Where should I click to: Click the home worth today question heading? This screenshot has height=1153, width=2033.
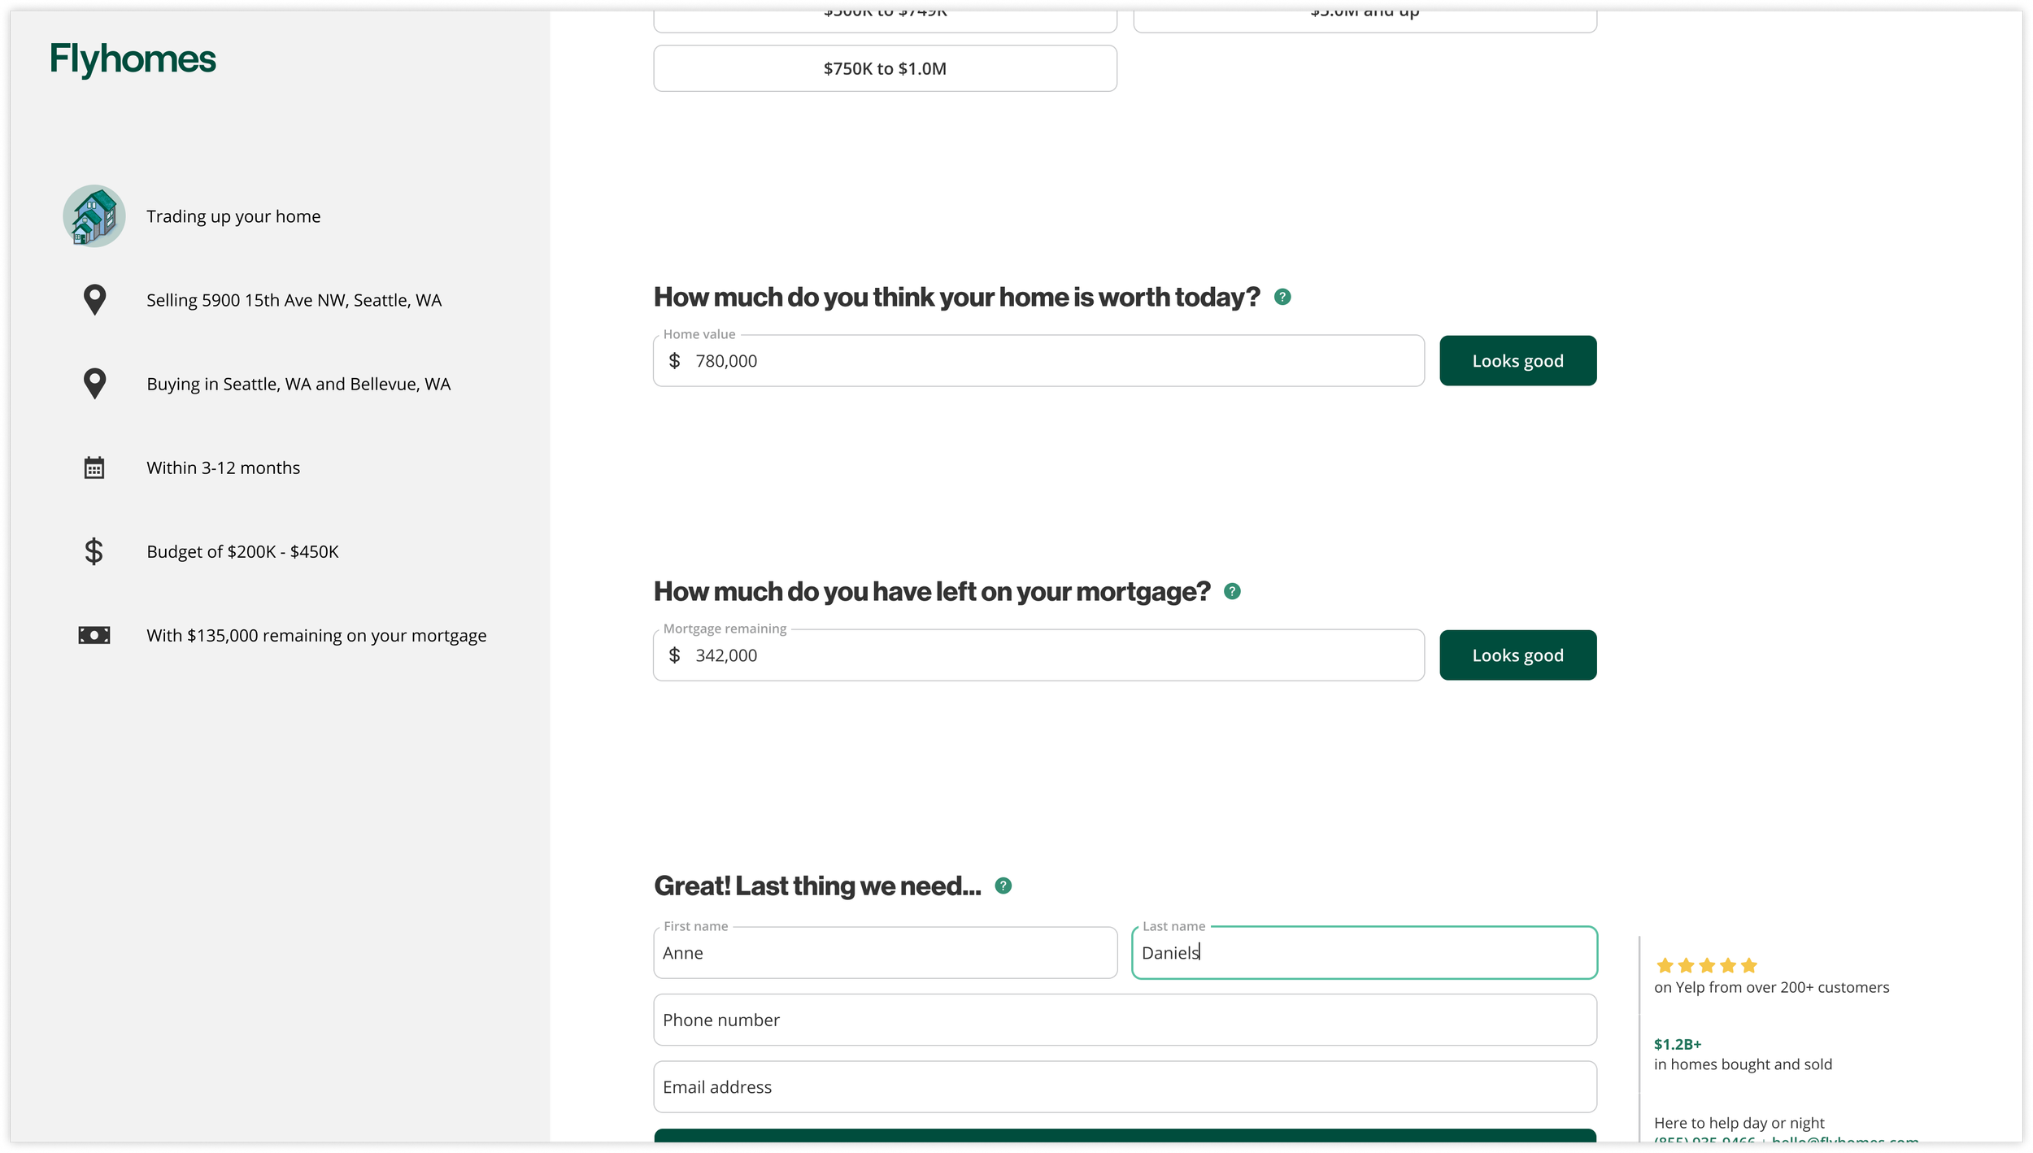(956, 297)
